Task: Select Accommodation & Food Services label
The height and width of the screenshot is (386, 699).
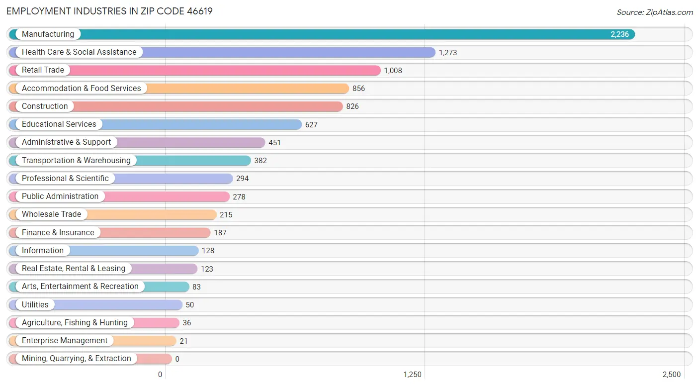Action: click(82, 89)
